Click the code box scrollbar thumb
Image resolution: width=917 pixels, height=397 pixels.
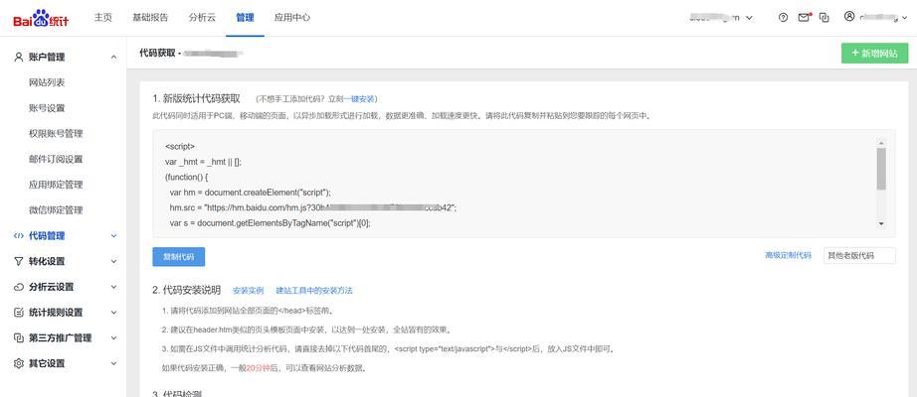881,169
